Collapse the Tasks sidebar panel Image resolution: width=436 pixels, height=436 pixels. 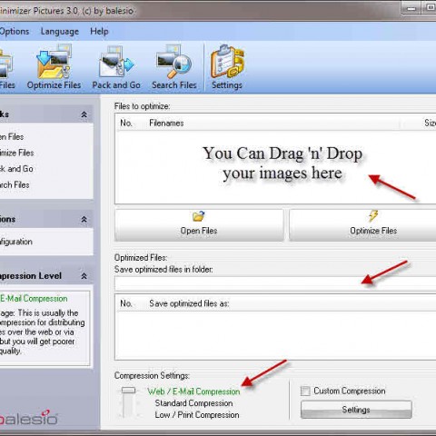click(x=84, y=114)
